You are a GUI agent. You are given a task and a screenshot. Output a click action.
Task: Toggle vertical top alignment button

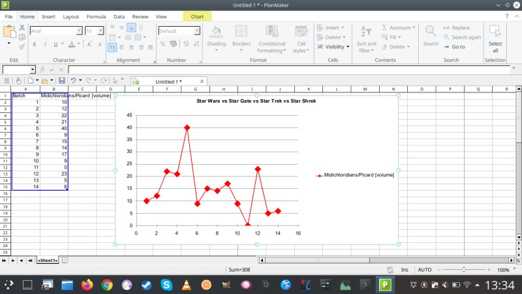click(112, 28)
